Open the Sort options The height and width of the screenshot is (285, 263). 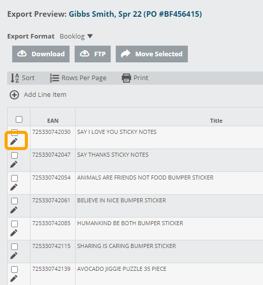point(22,78)
